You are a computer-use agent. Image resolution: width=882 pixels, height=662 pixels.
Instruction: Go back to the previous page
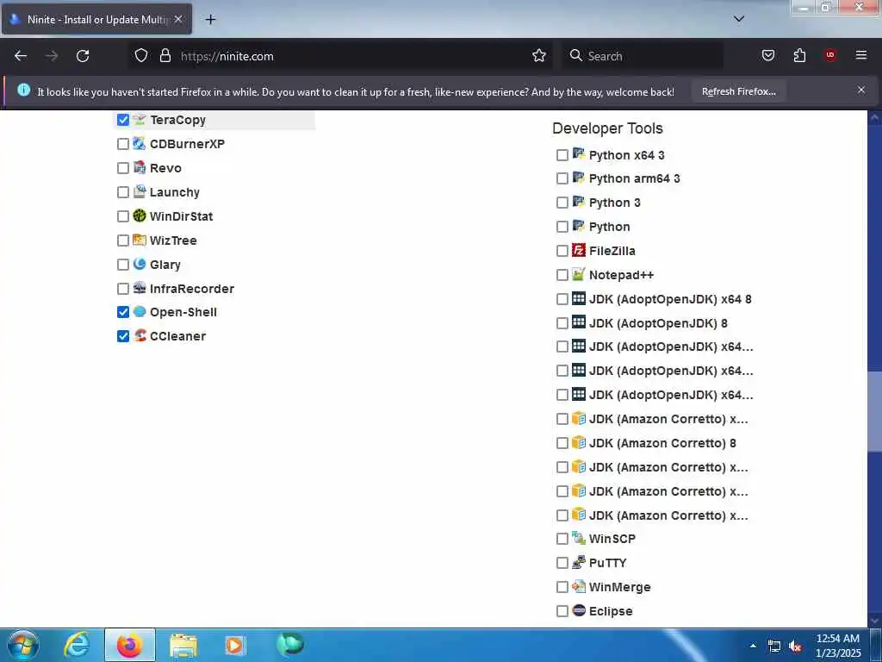[21, 56]
